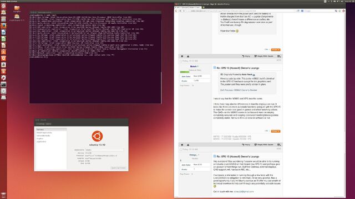Click the Device name field in Details
This screenshot has width=355, height=199.
104,150
